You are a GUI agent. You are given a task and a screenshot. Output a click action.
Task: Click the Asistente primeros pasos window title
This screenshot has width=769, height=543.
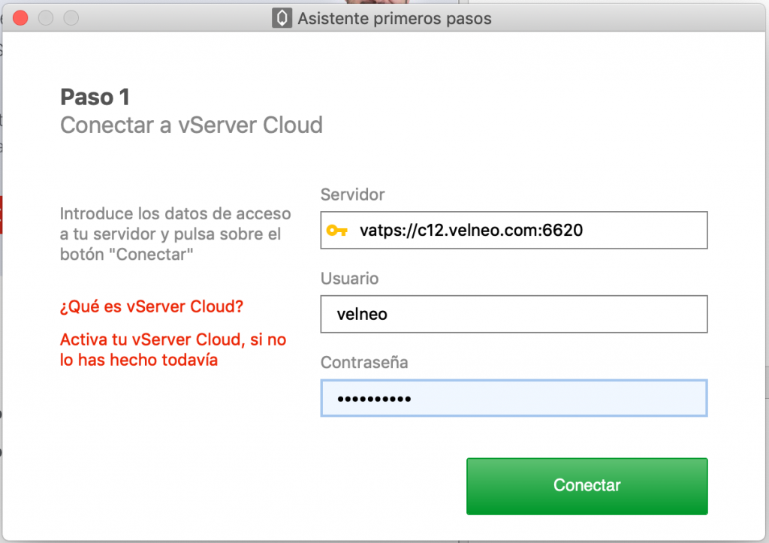[394, 19]
